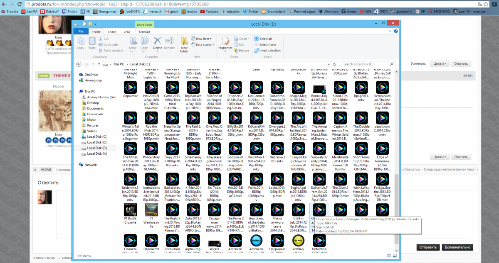This screenshot has width=499, height=263.
Task: Click the New folder icon
Action: (184, 41)
